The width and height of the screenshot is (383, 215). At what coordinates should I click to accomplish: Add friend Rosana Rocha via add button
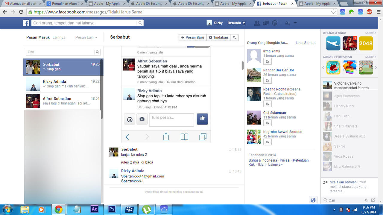pos(267,104)
